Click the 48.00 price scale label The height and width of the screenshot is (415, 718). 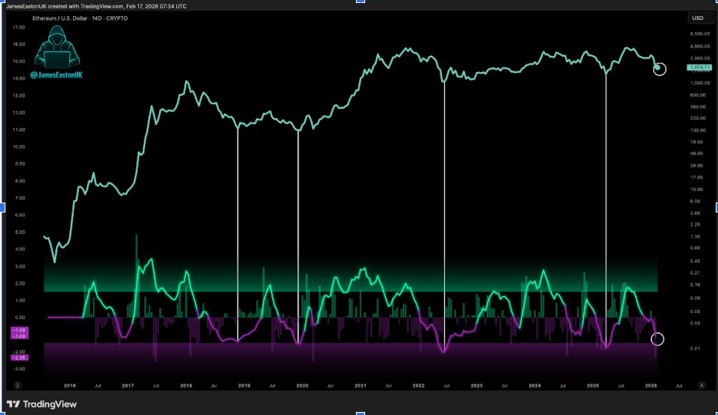(x=696, y=153)
